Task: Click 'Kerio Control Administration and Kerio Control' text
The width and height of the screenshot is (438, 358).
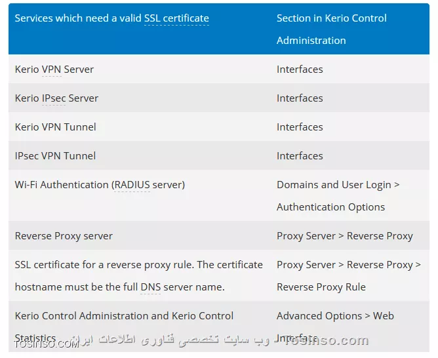Action: click(124, 316)
